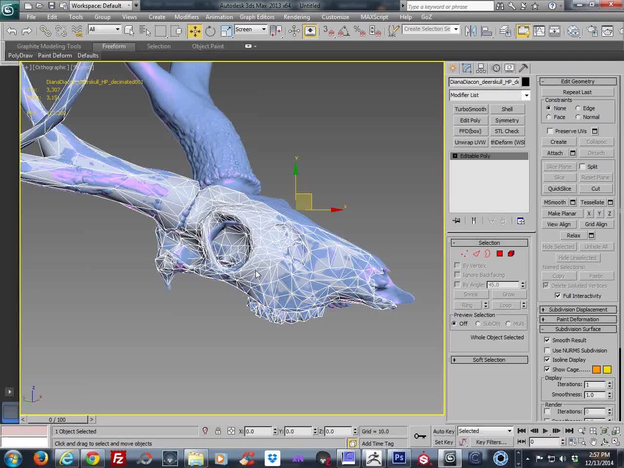Click the Pan View hand icon

(593, 442)
